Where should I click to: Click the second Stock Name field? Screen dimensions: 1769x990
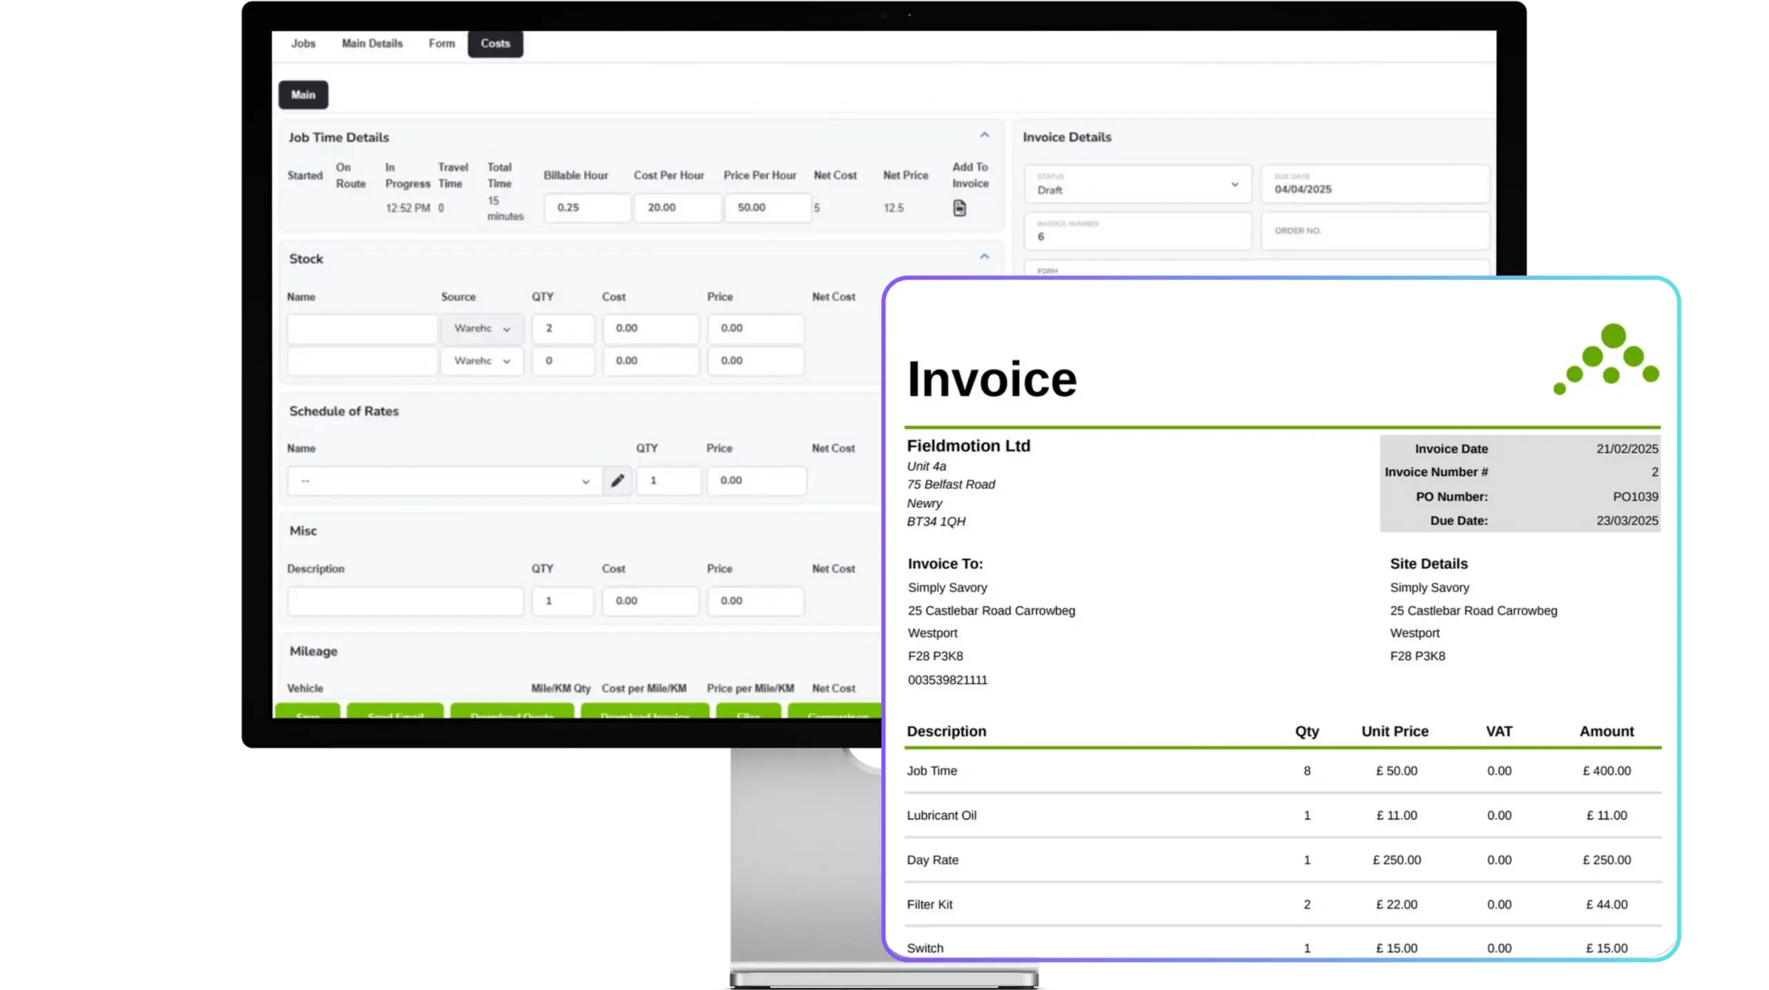click(363, 361)
